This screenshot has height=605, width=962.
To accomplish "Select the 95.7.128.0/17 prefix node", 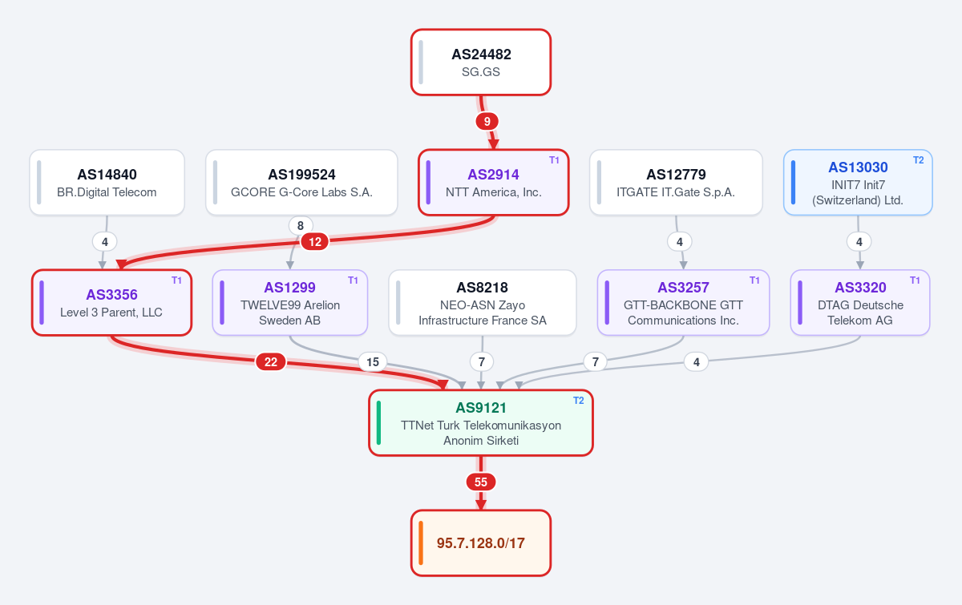I will pos(481,542).
